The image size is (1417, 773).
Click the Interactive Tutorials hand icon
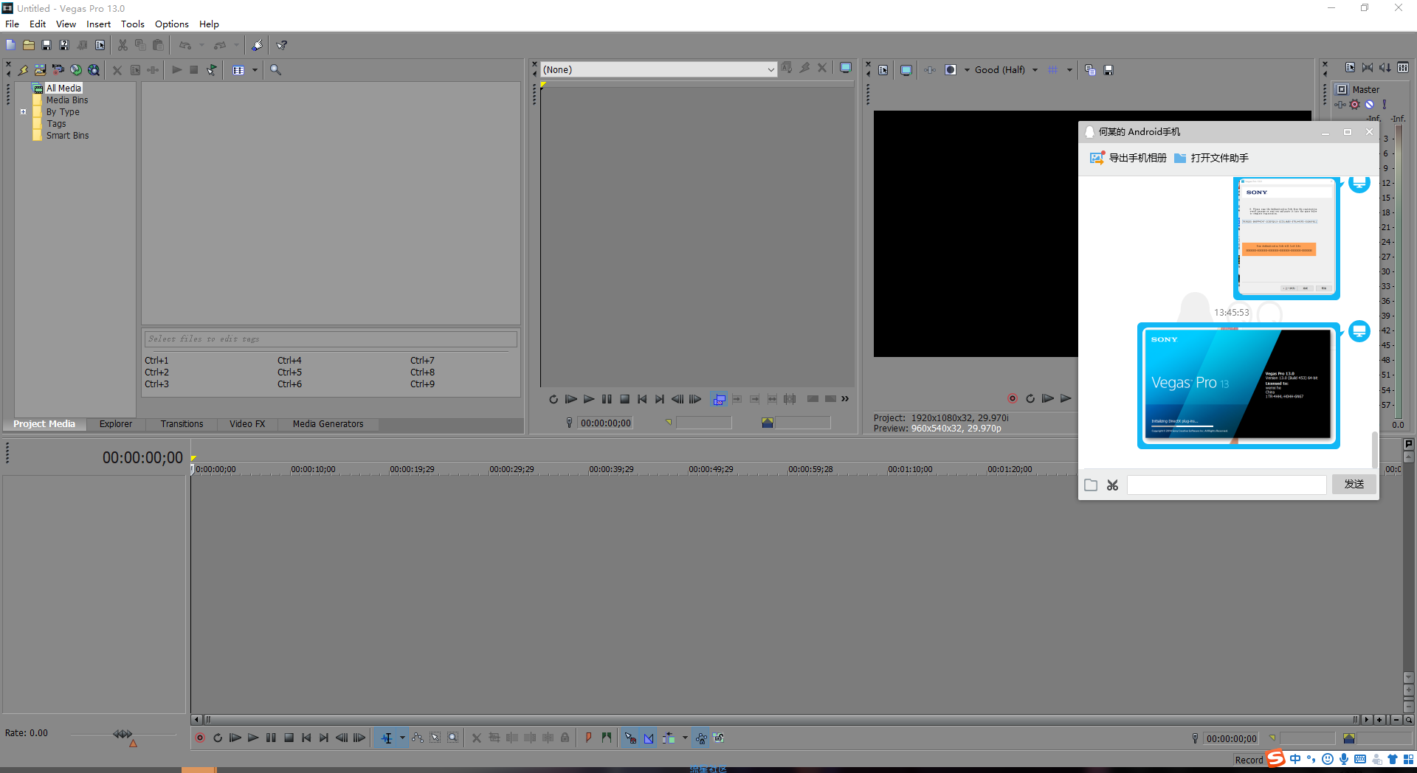[257, 45]
